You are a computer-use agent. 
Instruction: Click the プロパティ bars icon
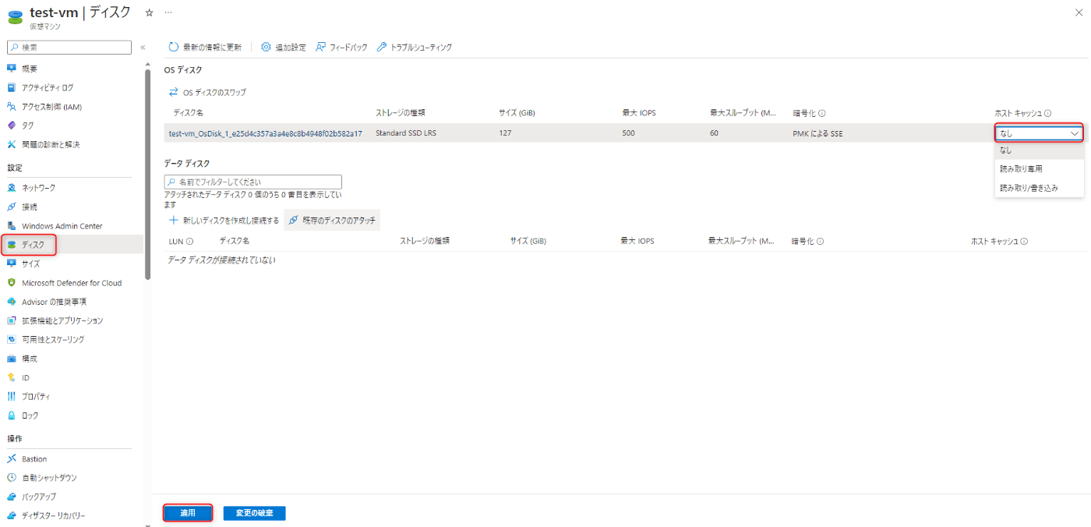click(12, 396)
